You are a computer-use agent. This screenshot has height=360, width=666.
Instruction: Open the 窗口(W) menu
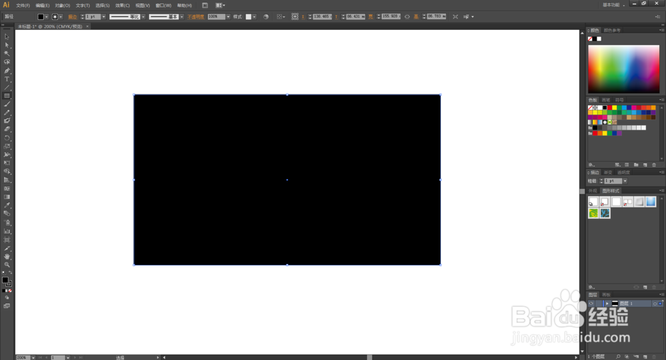point(164,5)
